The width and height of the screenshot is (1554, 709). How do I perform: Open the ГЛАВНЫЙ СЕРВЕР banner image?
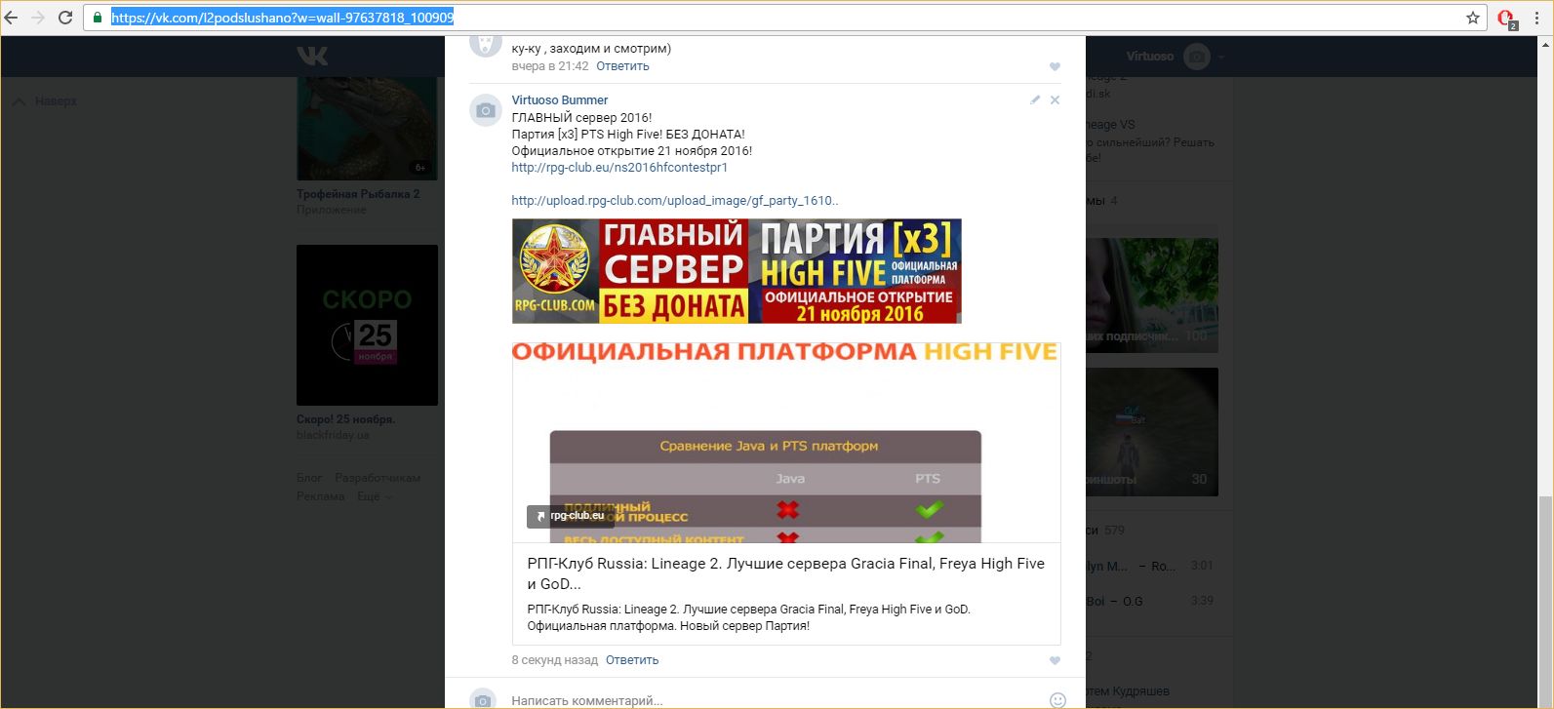click(x=737, y=271)
